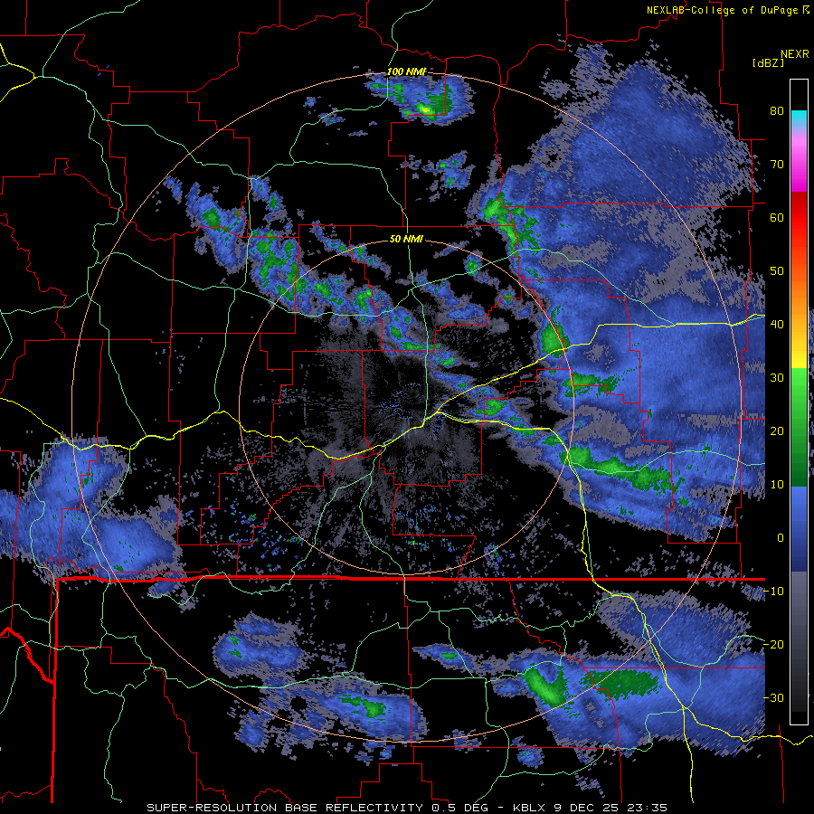Image resolution: width=814 pixels, height=814 pixels.
Task: Select the 10 value on dBZ scale
Action: point(777,485)
